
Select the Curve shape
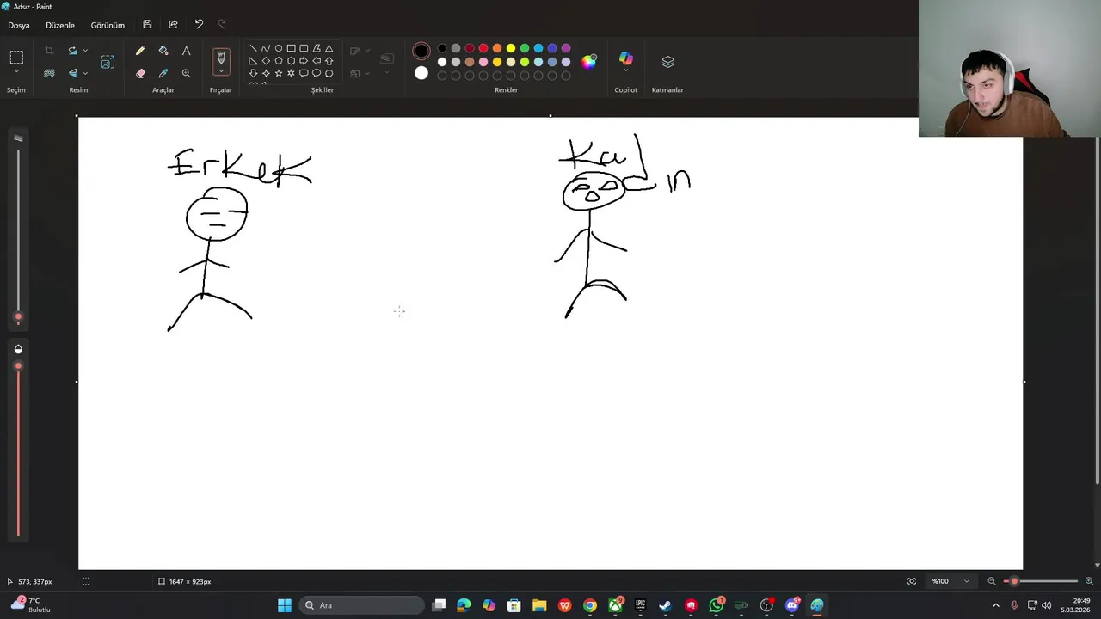(x=266, y=48)
